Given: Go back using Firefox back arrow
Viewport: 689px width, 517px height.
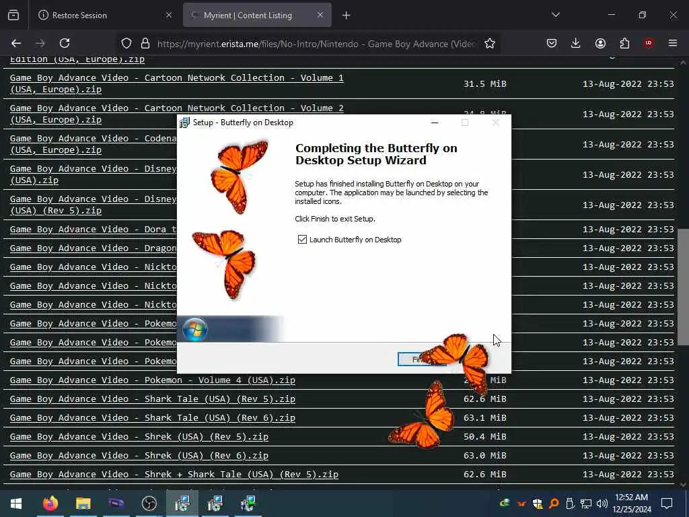Looking at the screenshot, I should pos(16,43).
